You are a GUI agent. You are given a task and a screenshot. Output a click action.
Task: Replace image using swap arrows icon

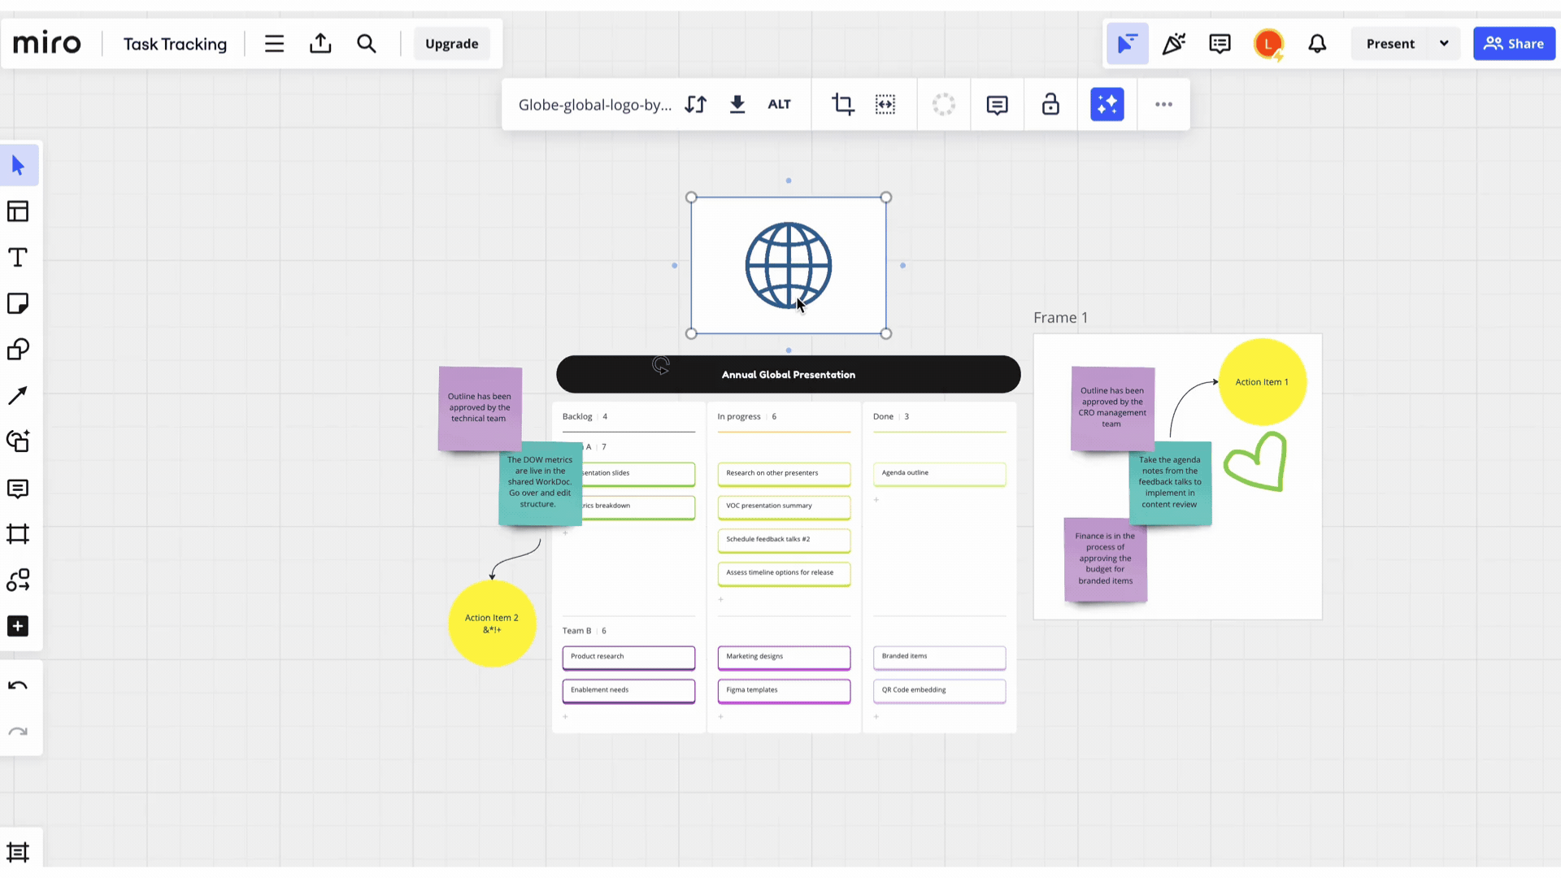coord(696,104)
